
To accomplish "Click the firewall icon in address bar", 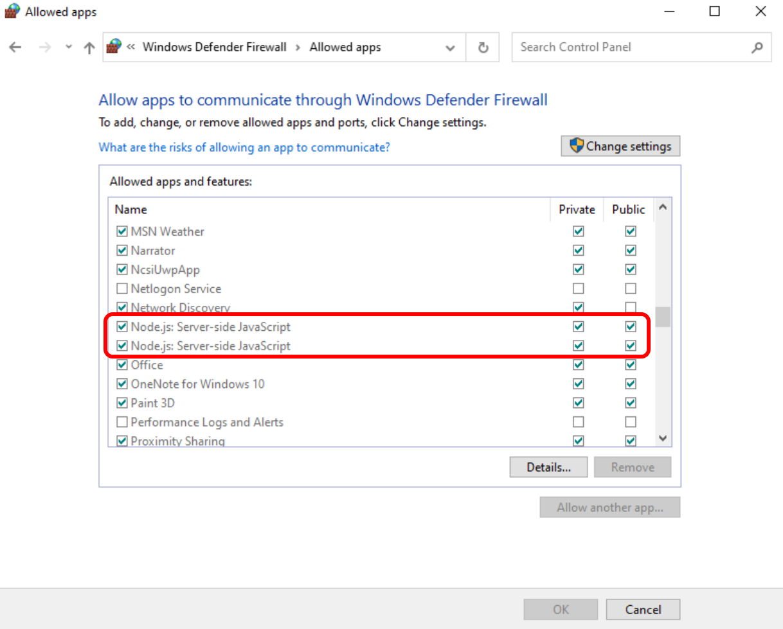I will (114, 47).
